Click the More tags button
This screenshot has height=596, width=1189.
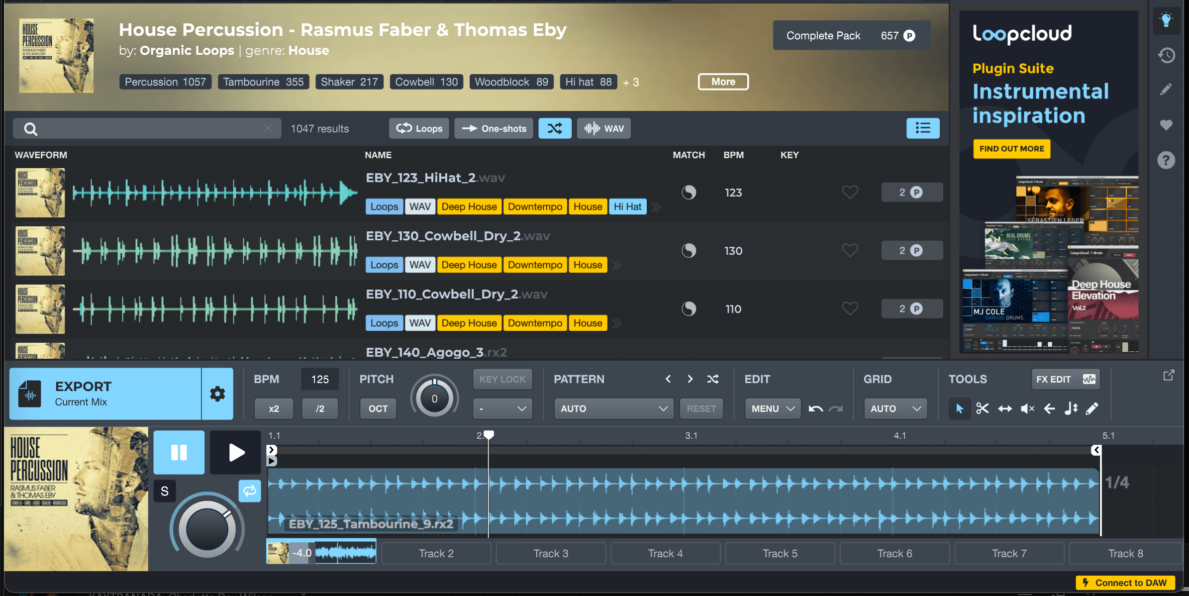pos(723,82)
